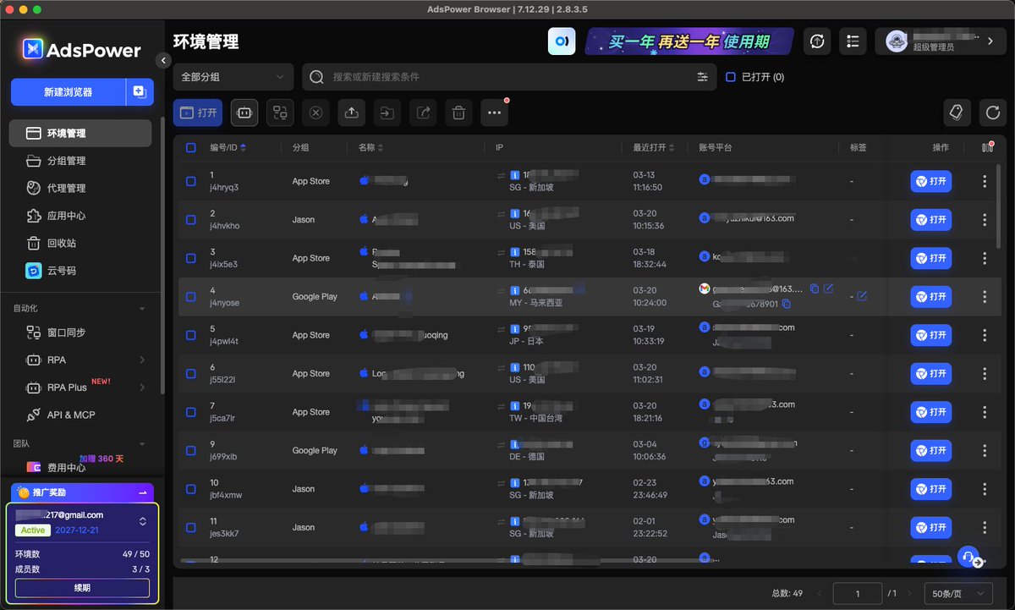Open the more actions ellipsis in the toolbar

point(495,112)
